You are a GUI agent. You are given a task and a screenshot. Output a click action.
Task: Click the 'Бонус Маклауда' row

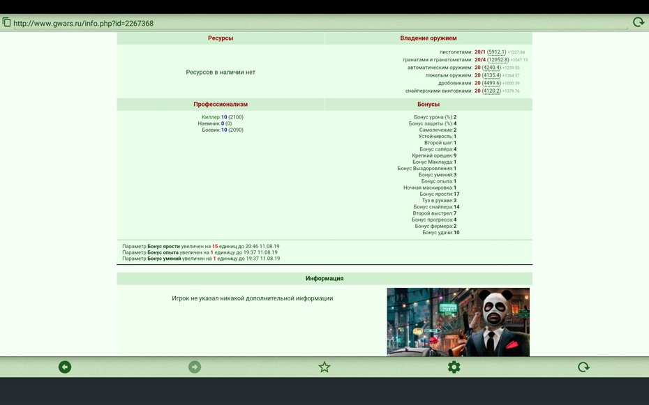435,162
